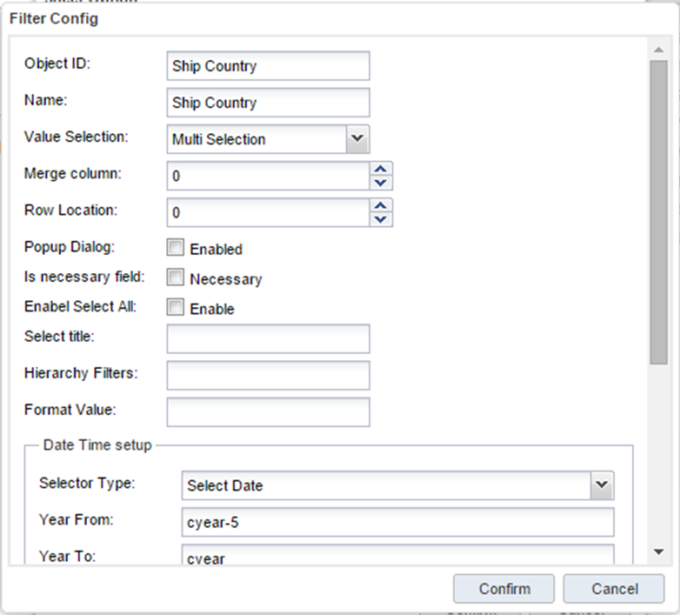
Task: Increment the Row Location spinner
Action: click(x=381, y=205)
